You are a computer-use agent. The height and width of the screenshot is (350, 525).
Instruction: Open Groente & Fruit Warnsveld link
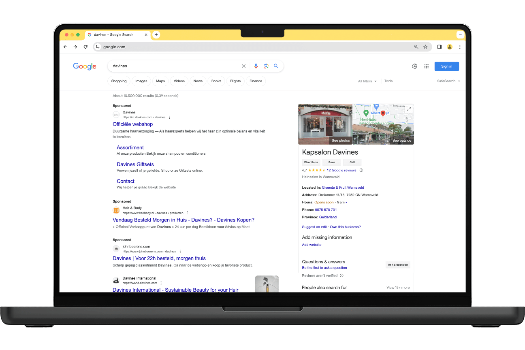(x=343, y=188)
